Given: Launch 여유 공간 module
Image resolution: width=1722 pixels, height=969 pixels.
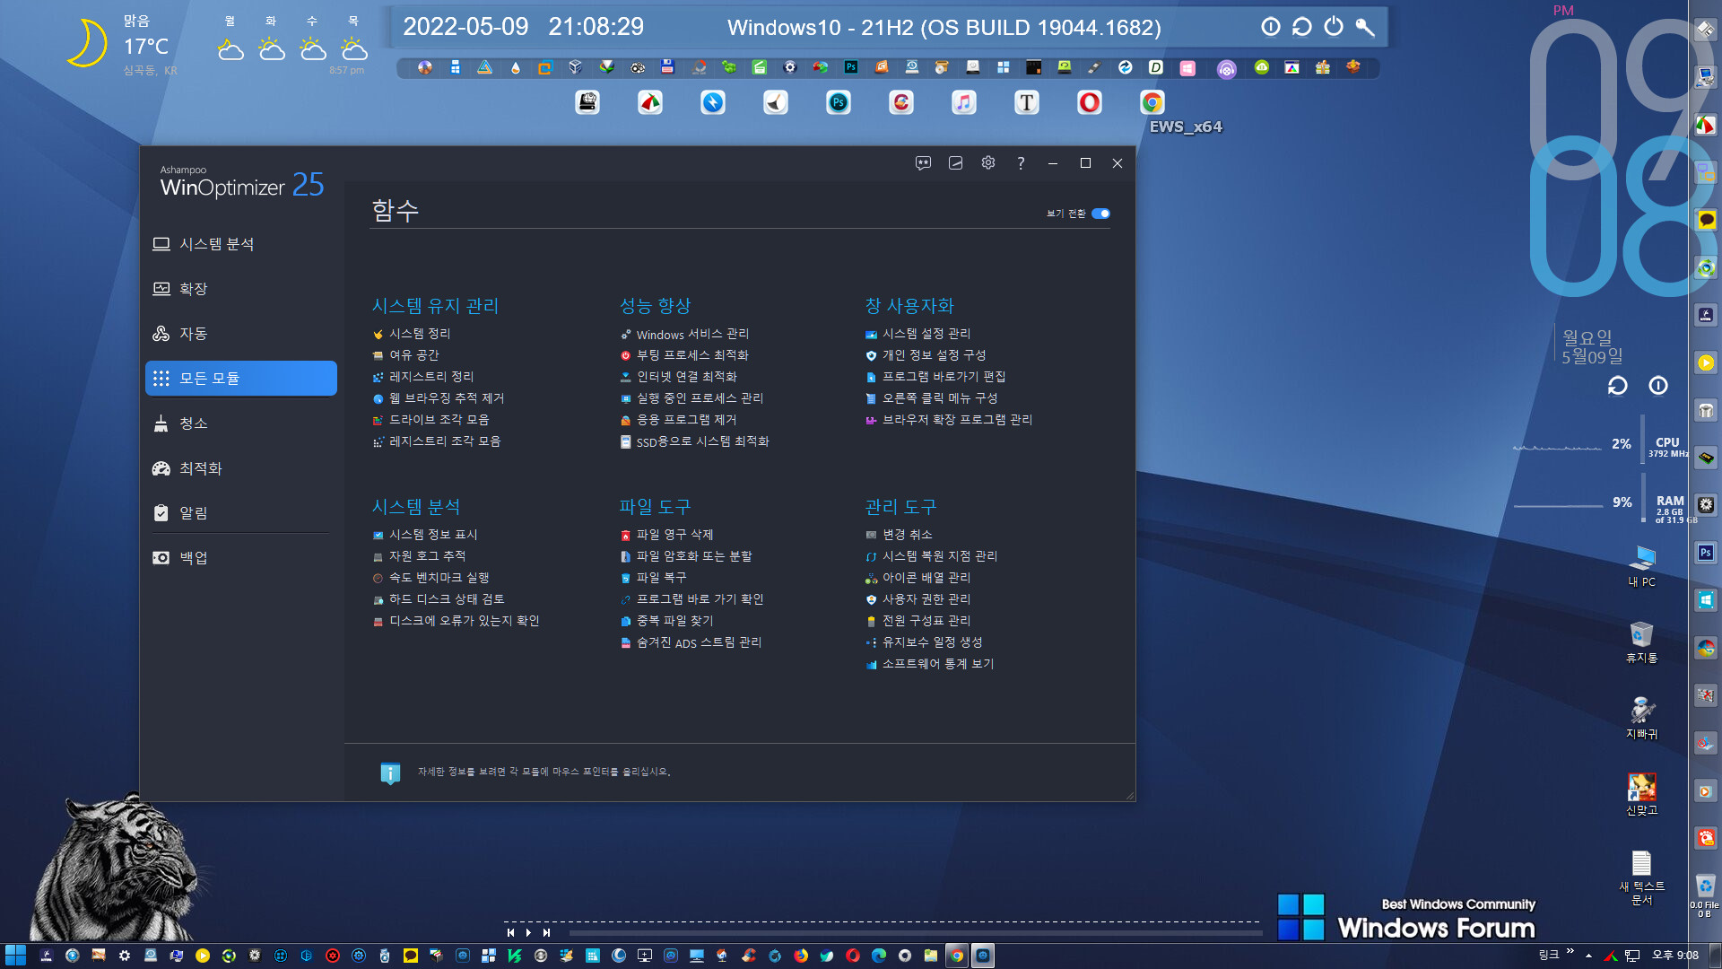Looking at the screenshot, I should pos(405,355).
